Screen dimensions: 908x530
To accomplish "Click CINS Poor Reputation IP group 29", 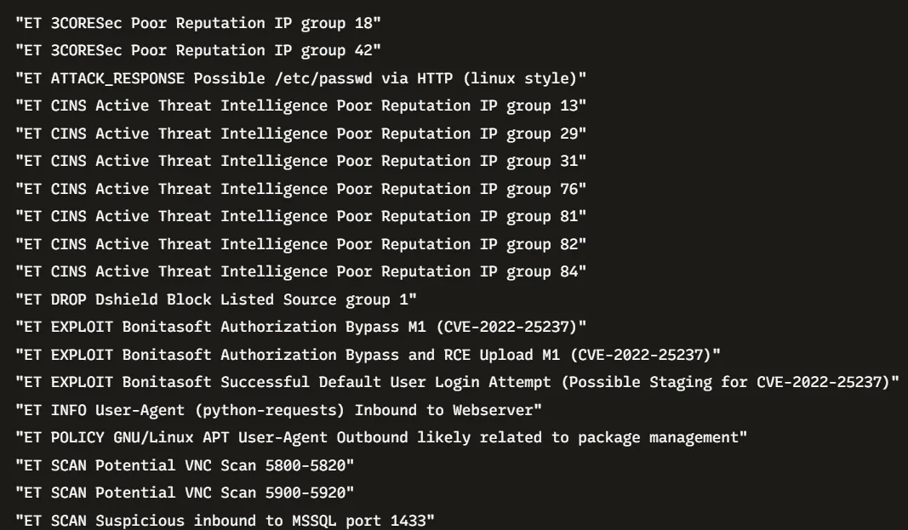I will pyautogui.click(x=301, y=134).
